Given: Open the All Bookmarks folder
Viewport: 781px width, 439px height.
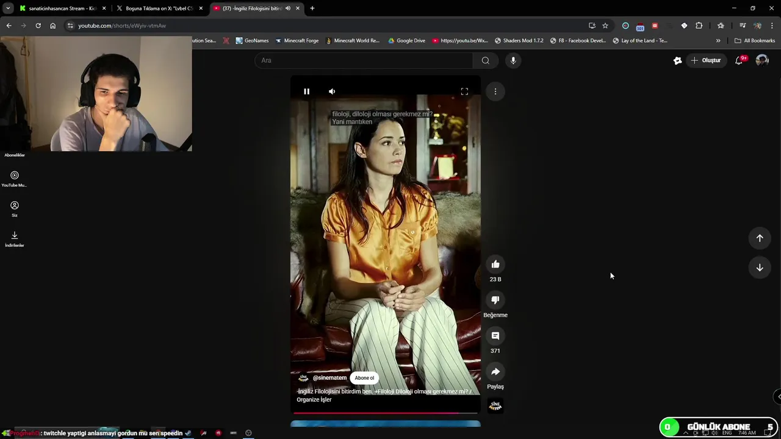Looking at the screenshot, I should [755, 41].
